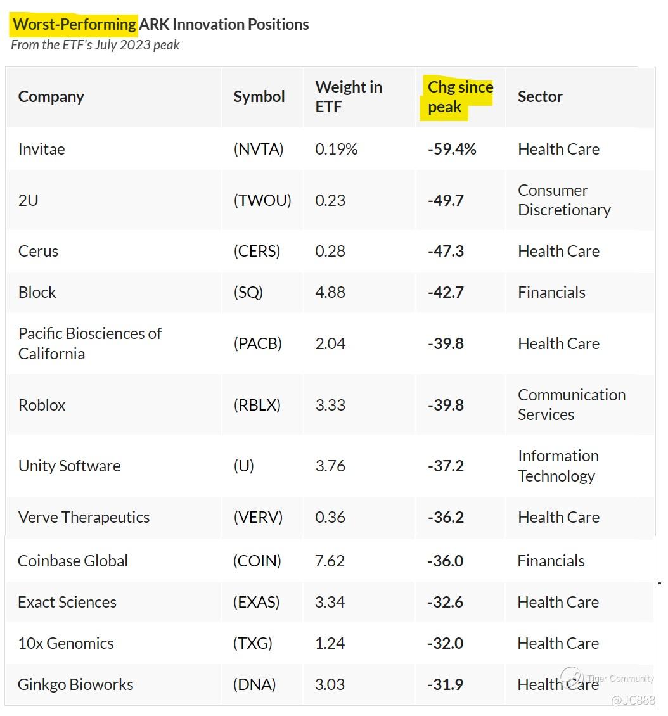The width and height of the screenshot is (668, 716).
Task: Select the Invitae company row
Action: [42, 149]
